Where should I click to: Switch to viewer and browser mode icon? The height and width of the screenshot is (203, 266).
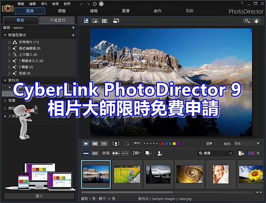coord(86,21)
